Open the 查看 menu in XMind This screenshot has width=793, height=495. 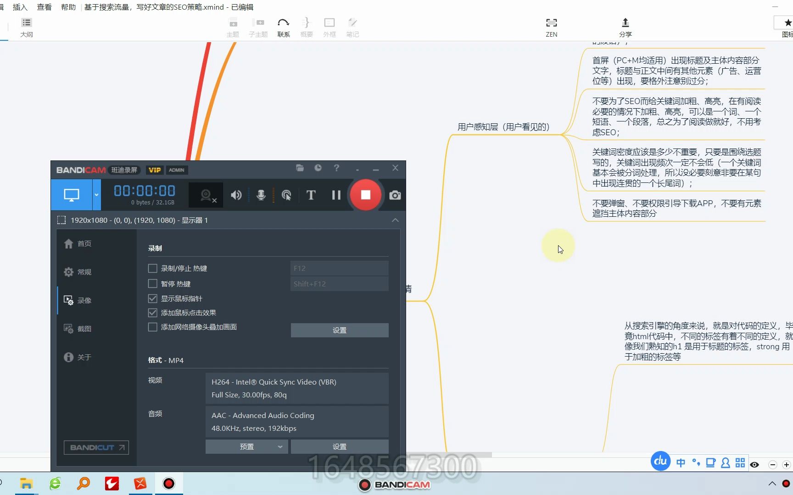point(45,7)
